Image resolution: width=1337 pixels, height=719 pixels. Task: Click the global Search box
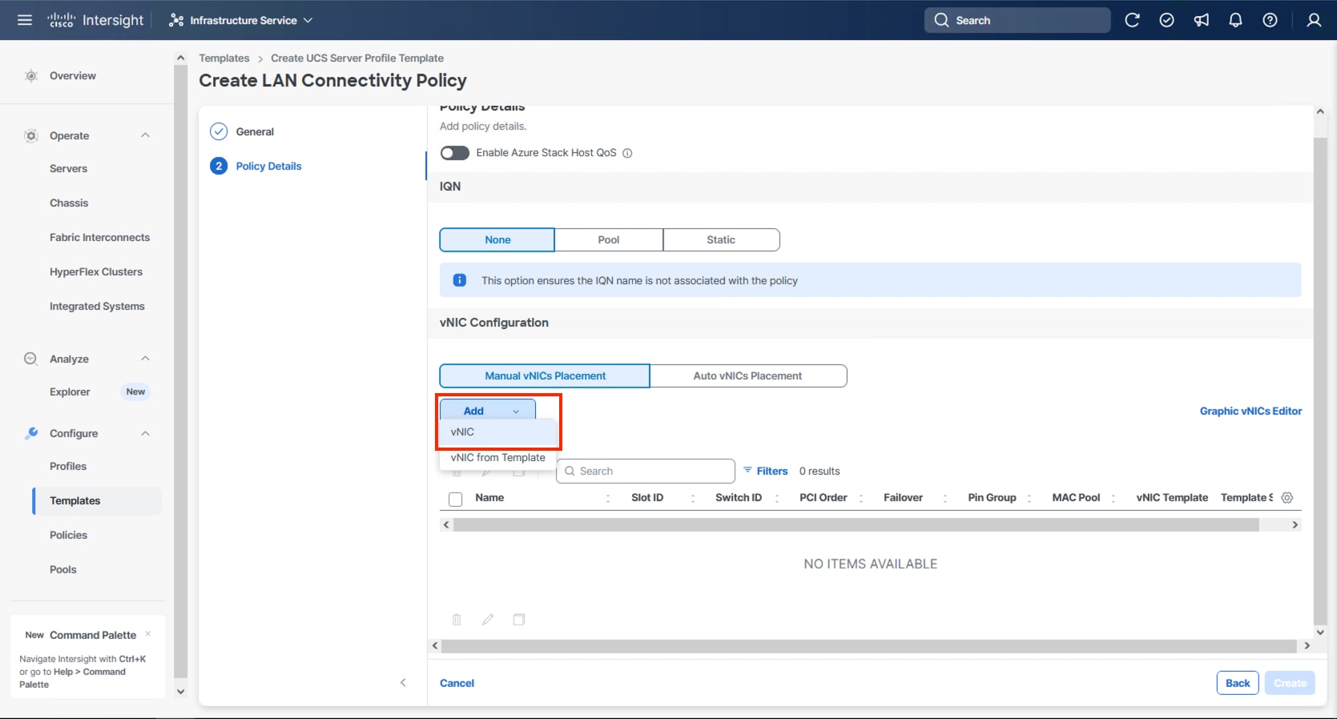point(1017,20)
